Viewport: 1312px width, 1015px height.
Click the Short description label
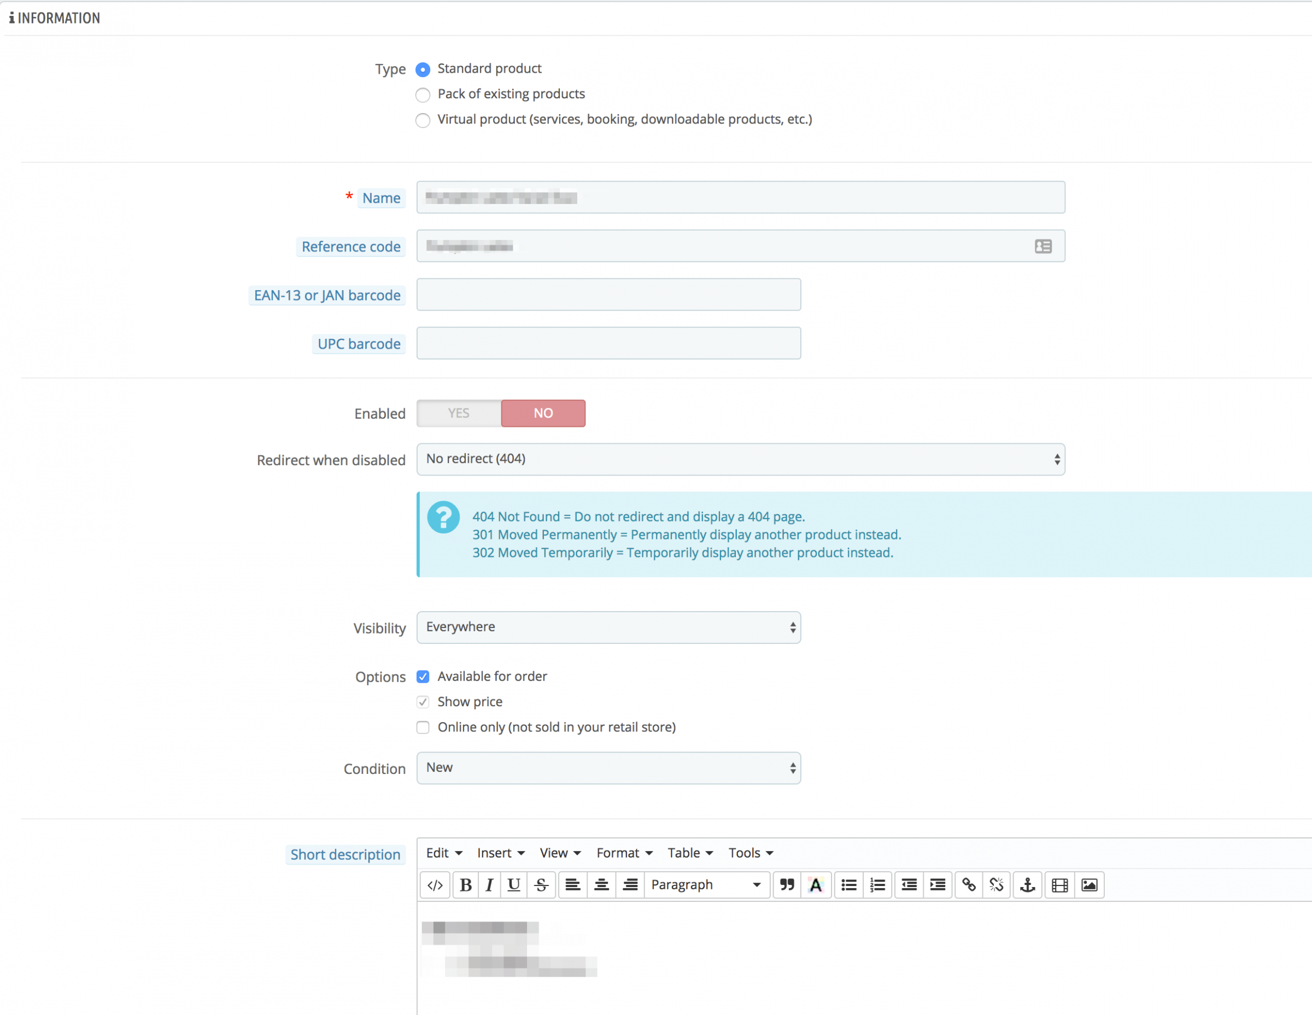coord(345,855)
